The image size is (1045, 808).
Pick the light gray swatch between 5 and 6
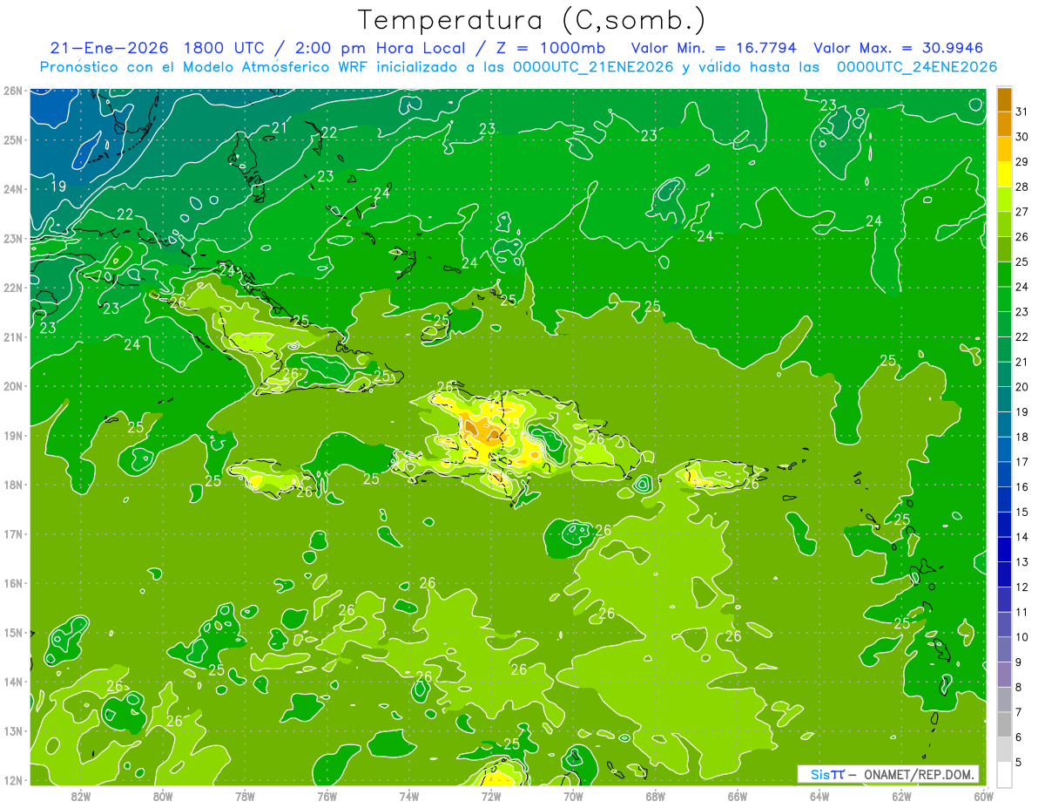(x=1004, y=749)
